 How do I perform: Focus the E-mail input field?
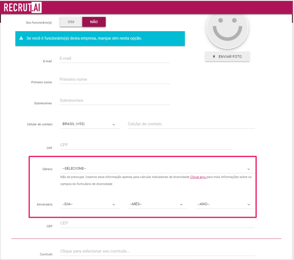pos(115,58)
